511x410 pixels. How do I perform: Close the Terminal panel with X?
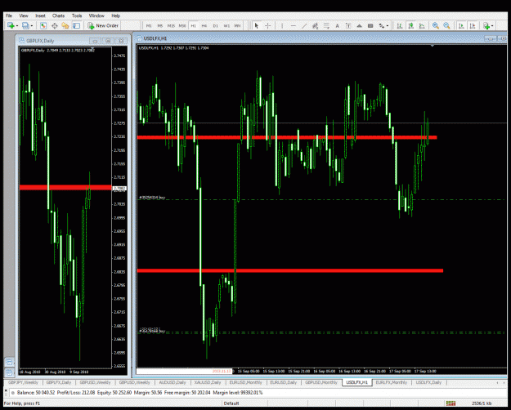[x=6, y=390]
